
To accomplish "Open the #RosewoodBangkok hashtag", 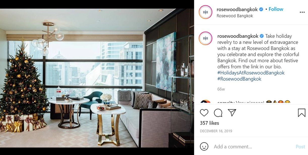I will (239, 79).
